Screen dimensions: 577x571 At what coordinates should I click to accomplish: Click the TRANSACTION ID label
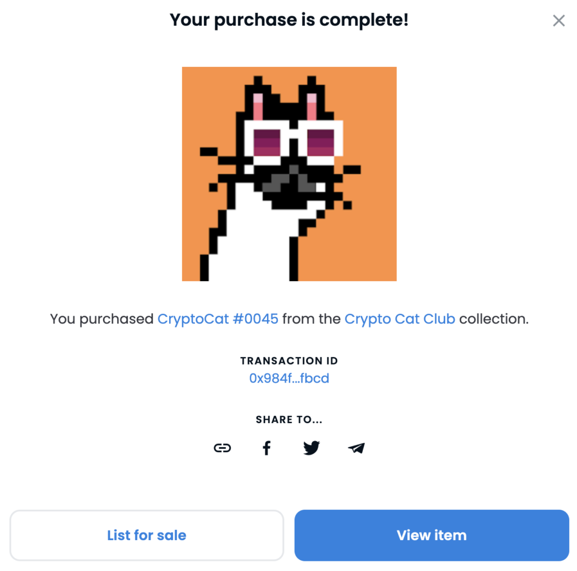(x=289, y=361)
